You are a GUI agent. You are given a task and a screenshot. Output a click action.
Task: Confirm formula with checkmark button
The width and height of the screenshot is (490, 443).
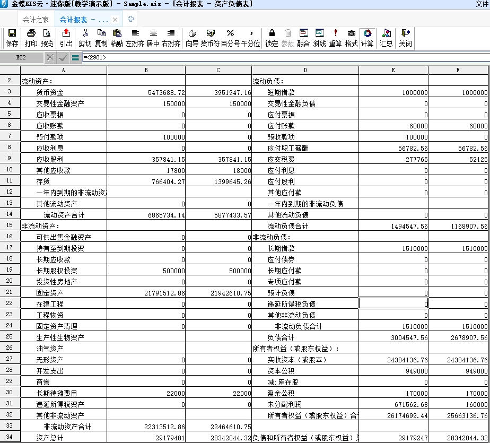(63, 57)
